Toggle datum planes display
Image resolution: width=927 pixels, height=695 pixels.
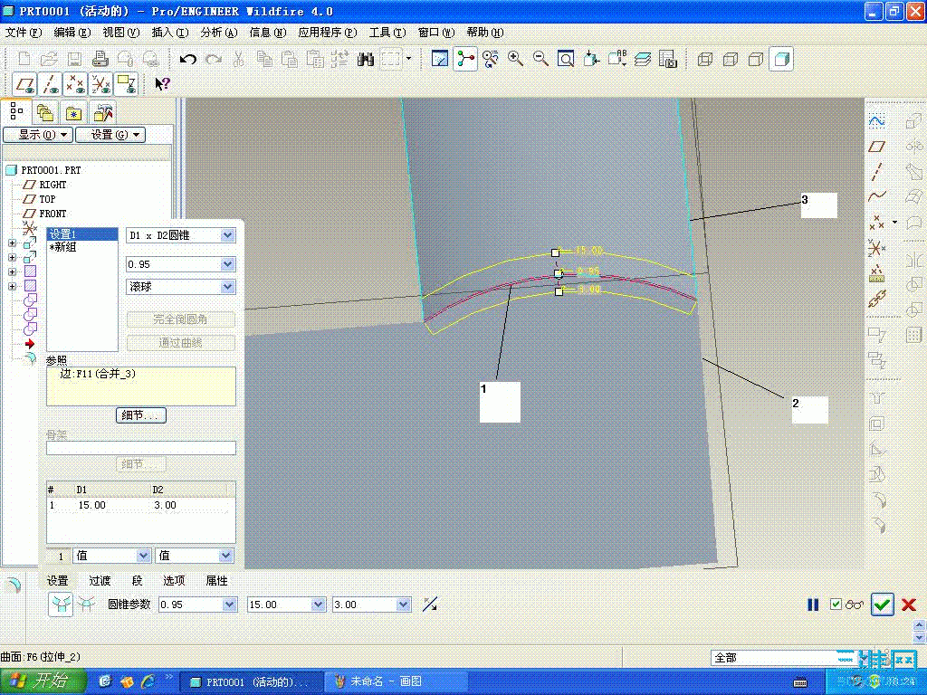point(24,84)
